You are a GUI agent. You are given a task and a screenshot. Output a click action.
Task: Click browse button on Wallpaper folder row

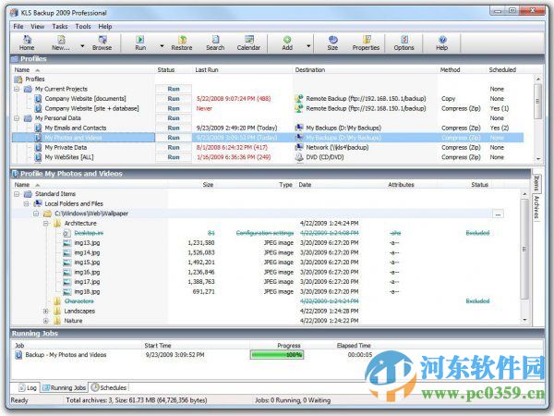498,214
